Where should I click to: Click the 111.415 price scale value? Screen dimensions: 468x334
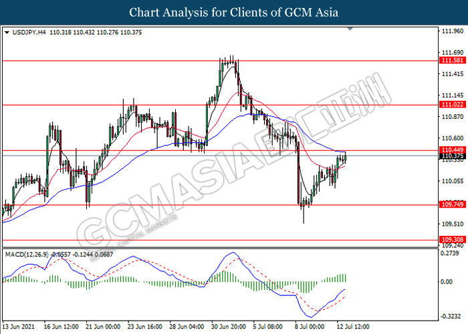point(453,74)
